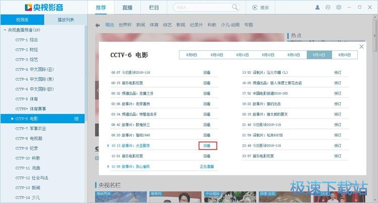Open the 综艺 category
The width and height of the screenshot is (378, 203).
click(167, 25)
